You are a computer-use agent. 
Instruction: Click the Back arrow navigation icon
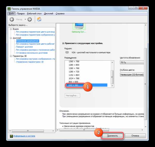click(12, 19)
